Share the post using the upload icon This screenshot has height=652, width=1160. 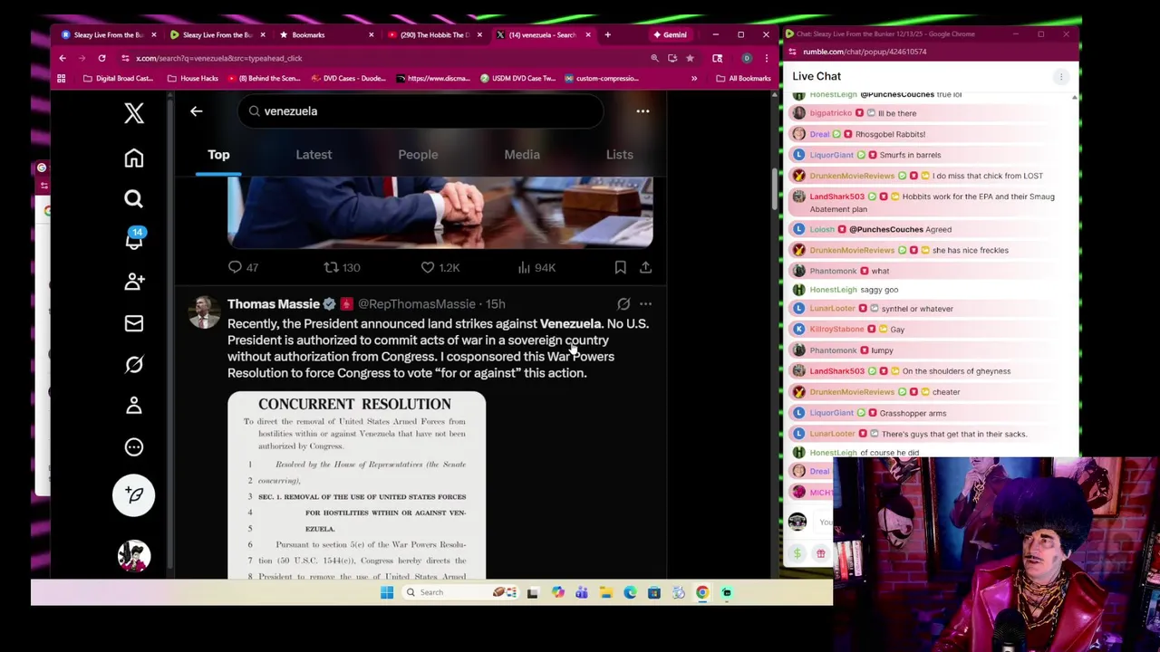[645, 267]
